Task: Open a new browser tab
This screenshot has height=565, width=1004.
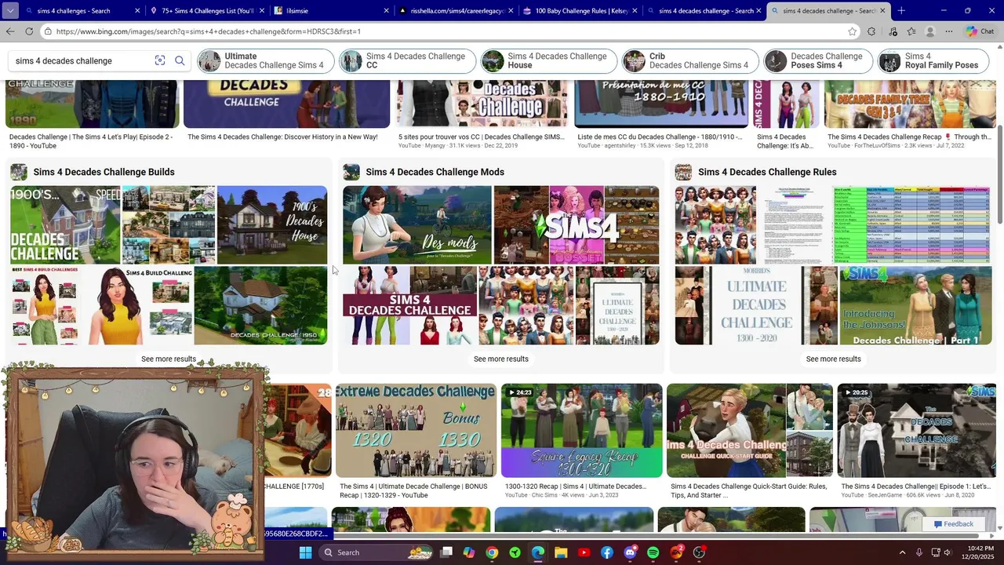Action: pos(901,10)
